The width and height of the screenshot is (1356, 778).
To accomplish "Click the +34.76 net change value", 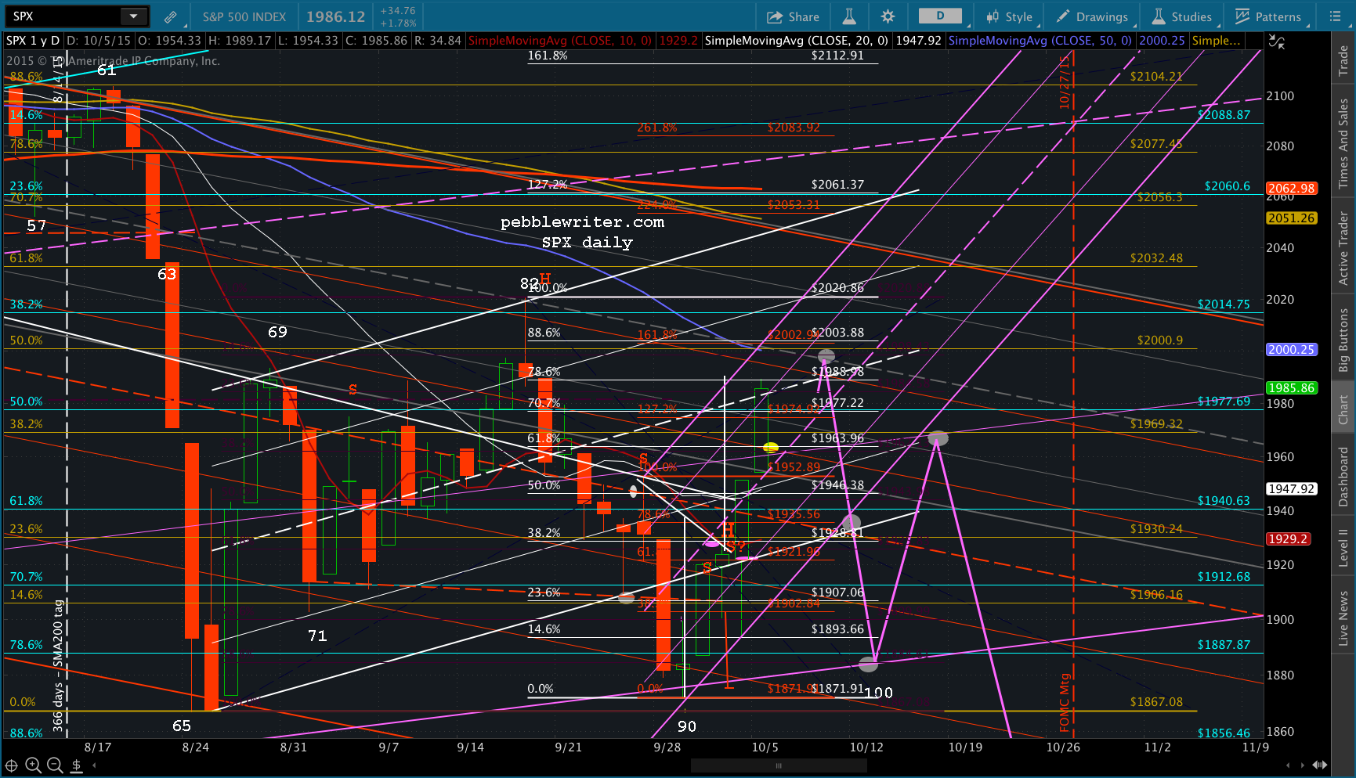I will (398, 11).
